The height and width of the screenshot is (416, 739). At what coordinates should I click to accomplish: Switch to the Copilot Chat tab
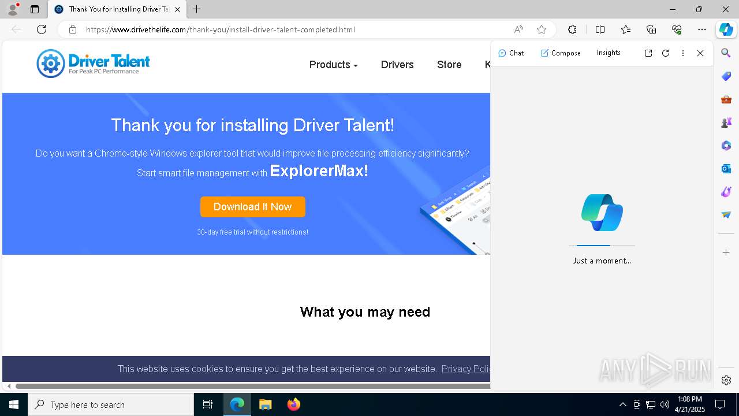pyautogui.click(x=511, y=53)
